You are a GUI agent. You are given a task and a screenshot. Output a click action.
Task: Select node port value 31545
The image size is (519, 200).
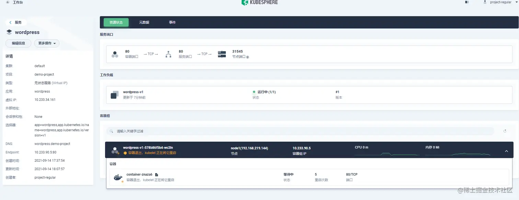(x=238, y=51)
